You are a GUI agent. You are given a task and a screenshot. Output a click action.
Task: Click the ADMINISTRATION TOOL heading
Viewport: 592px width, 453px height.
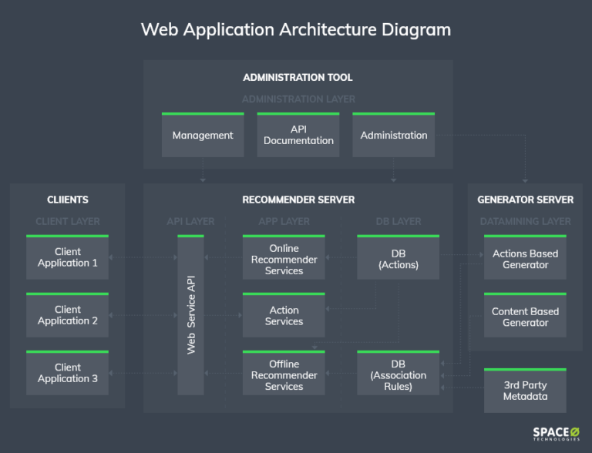298,77
